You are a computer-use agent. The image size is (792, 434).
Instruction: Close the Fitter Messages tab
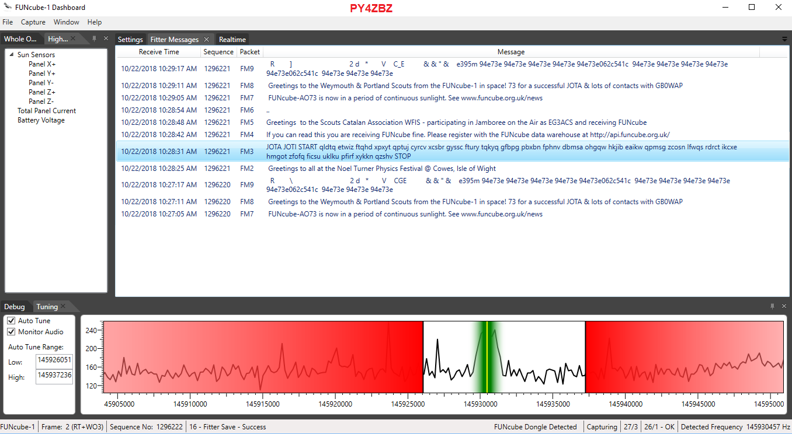click(x=206, y=40)
